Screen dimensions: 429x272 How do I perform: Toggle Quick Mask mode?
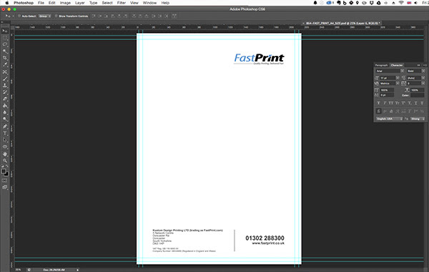click(x=5, y=181)
